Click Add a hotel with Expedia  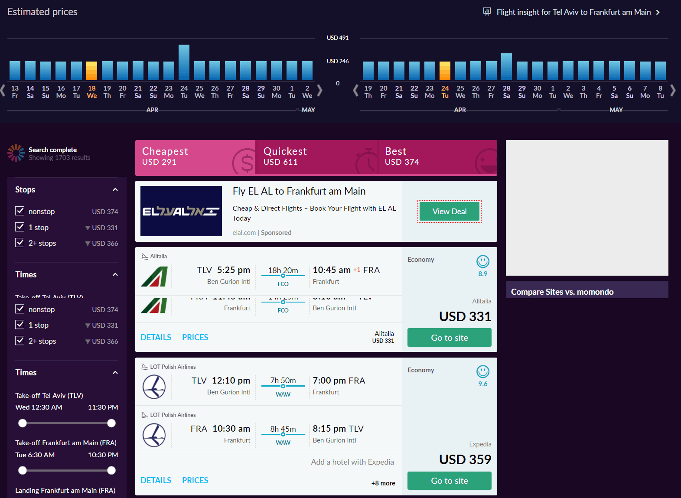click(x=352, y=462)
